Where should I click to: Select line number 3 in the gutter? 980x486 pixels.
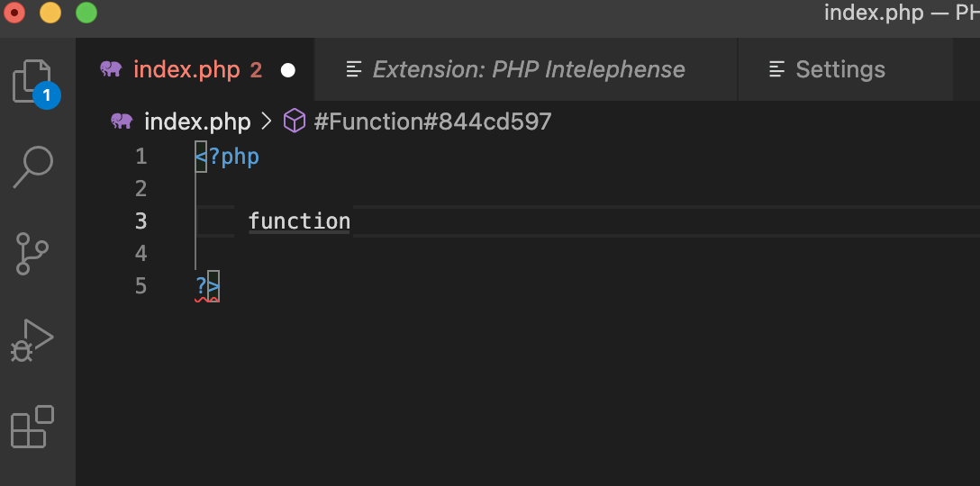141,221
